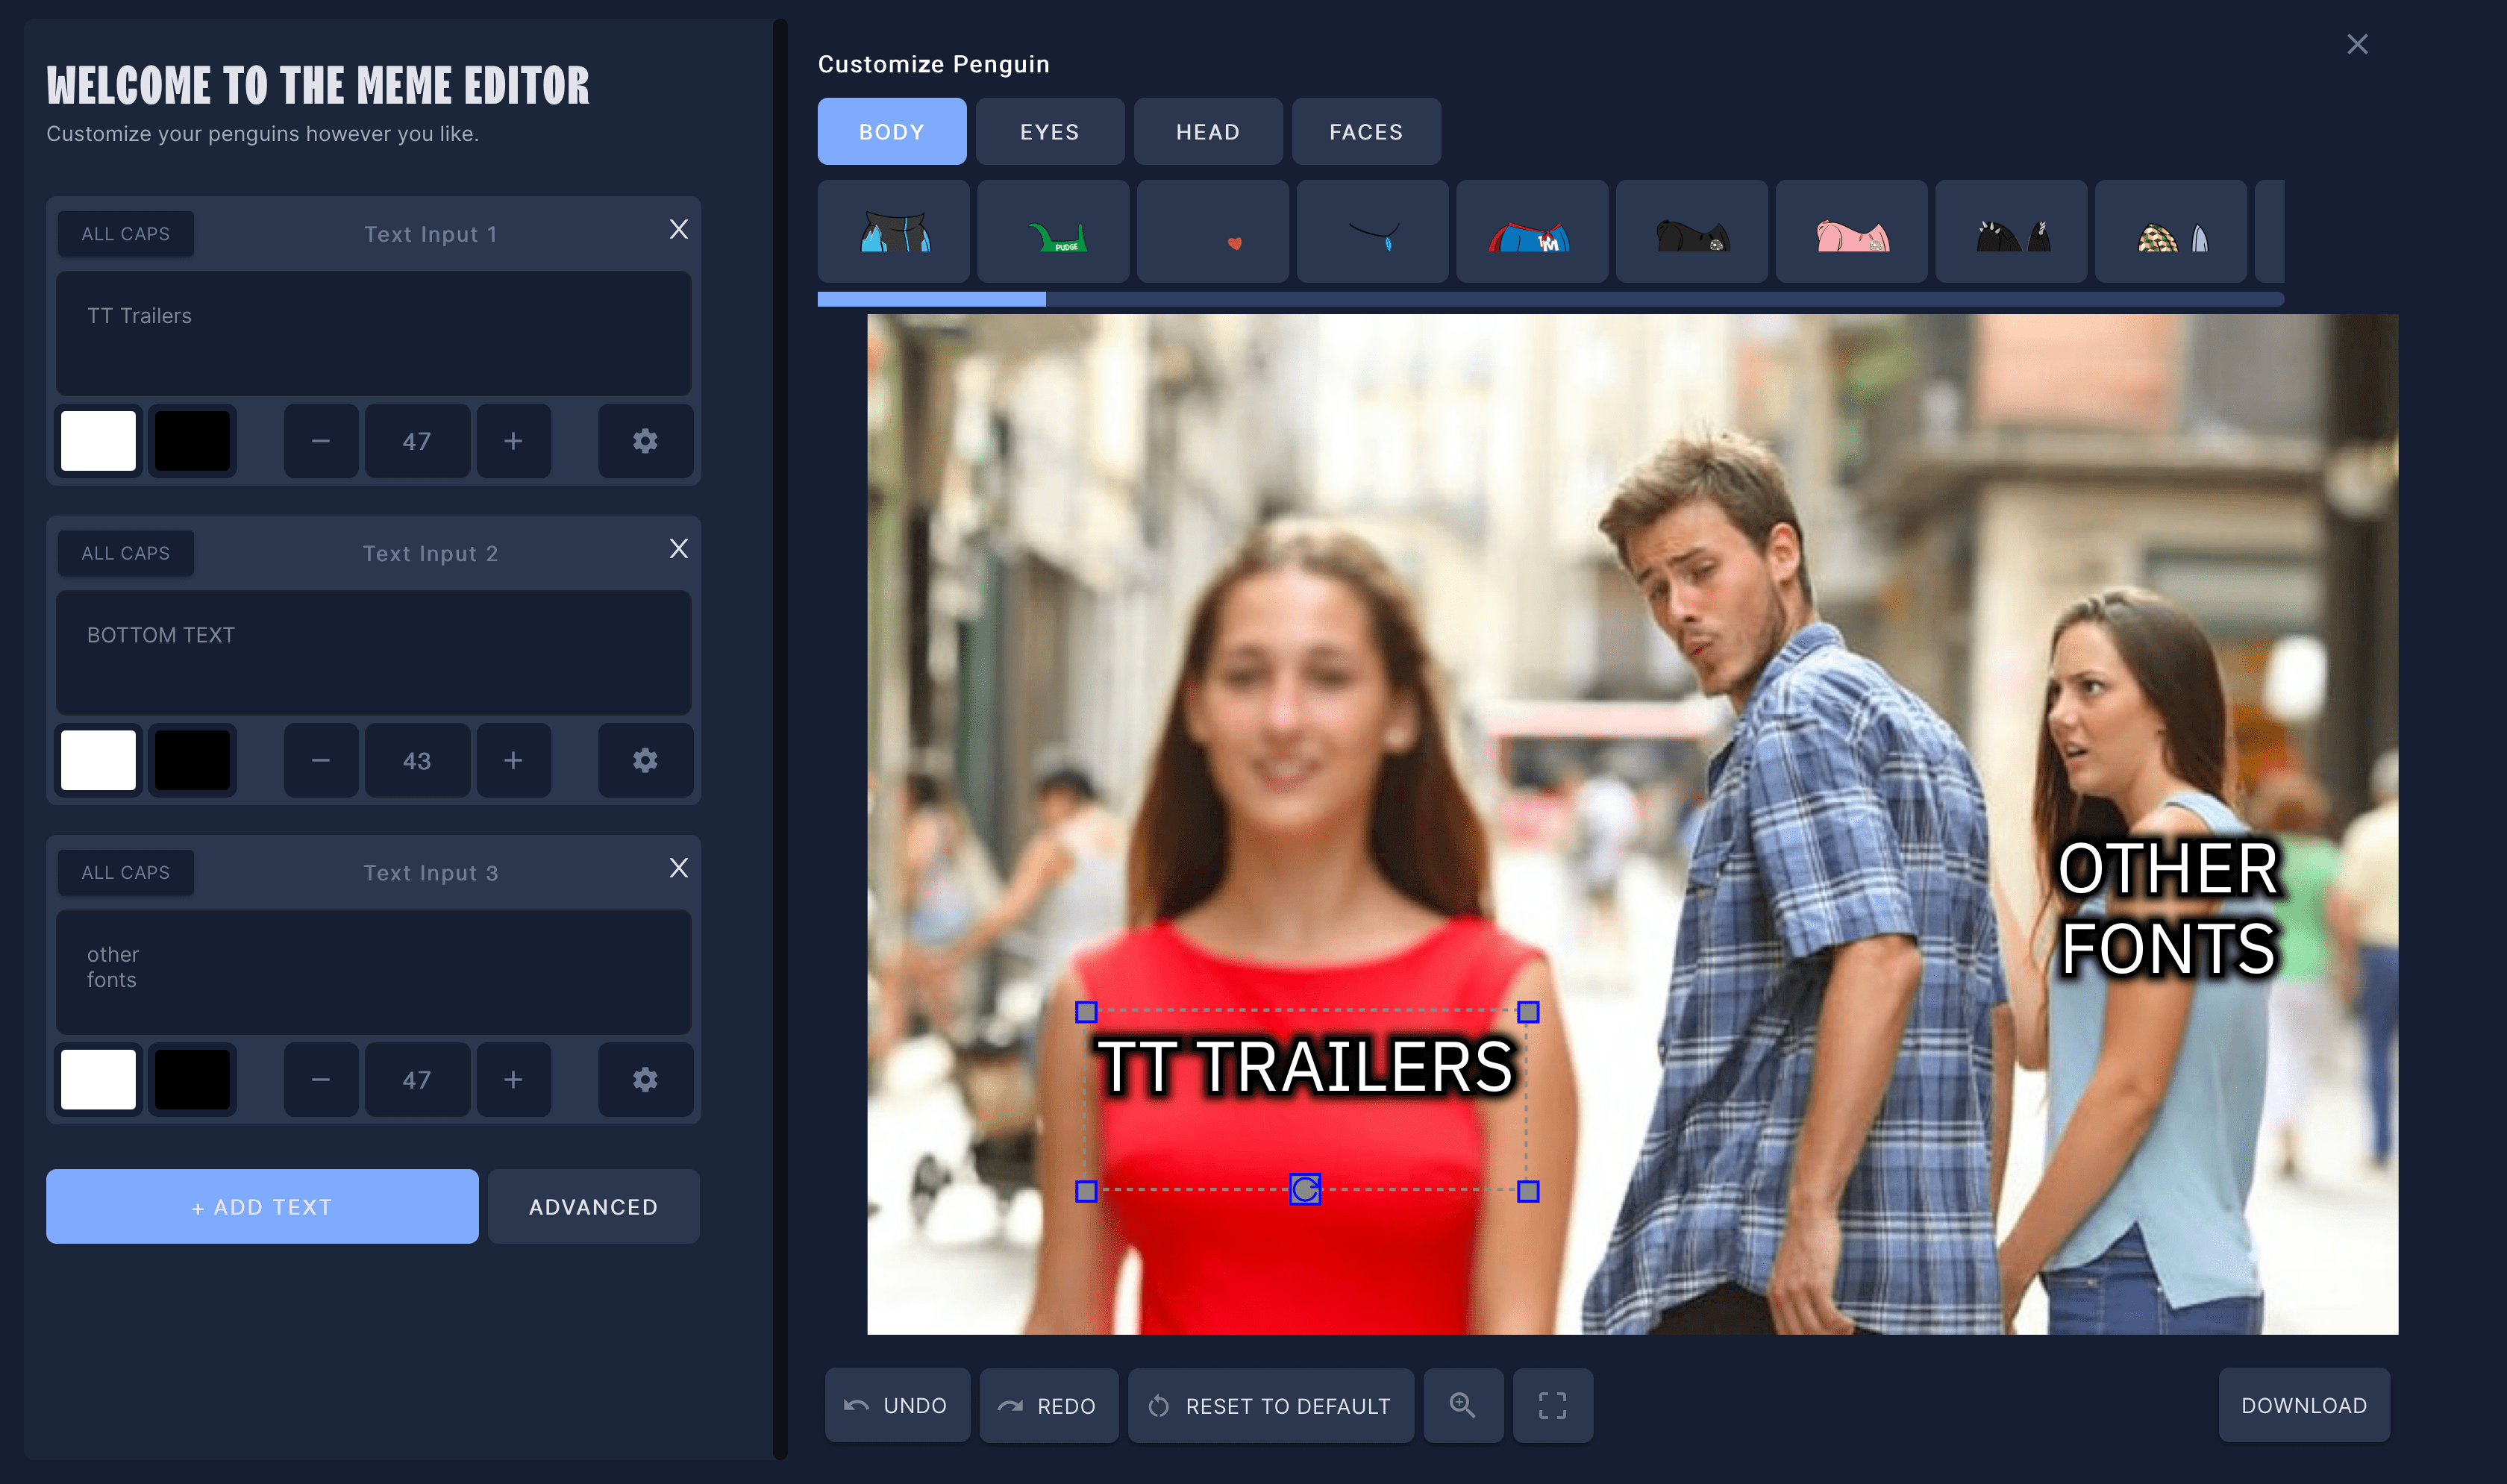Open settings gear for Text Input 1
This screenshot has height=1484, width=2507.
click(x=645, y=441)
